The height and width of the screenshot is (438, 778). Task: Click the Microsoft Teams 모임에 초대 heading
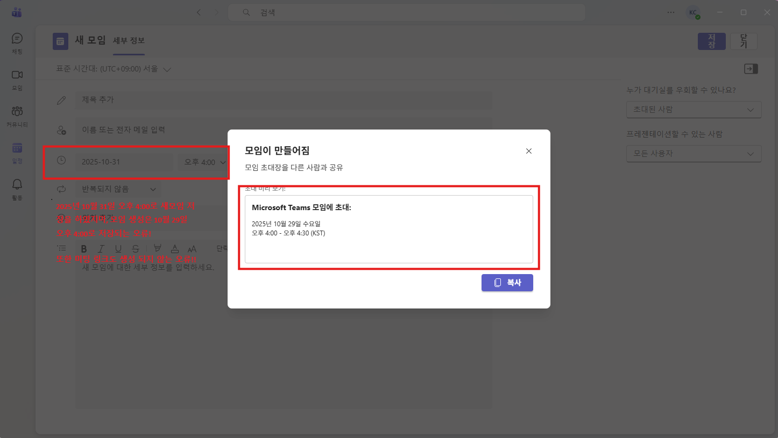[x=301, y=207]
